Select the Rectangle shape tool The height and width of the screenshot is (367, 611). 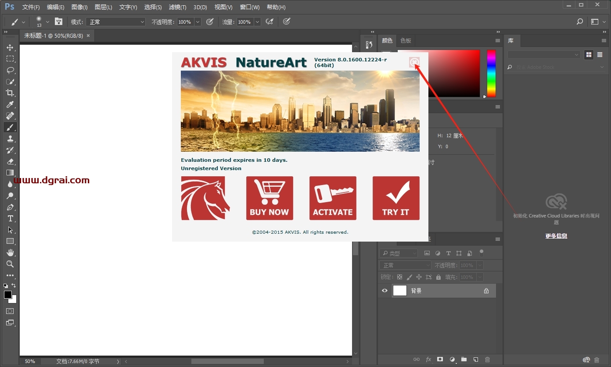[10, 241]
